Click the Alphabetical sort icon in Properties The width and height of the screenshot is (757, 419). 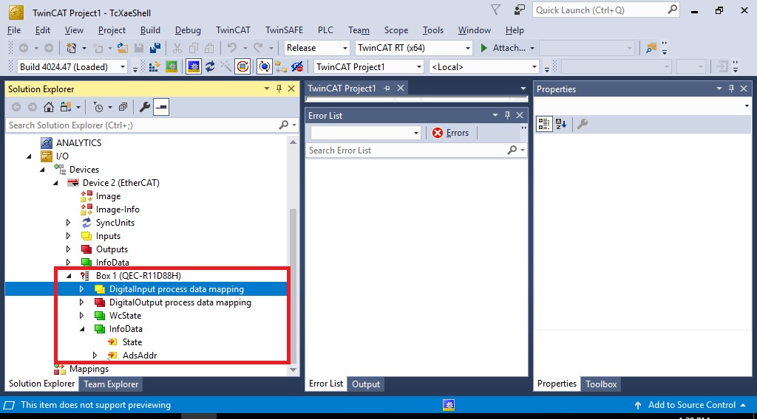pos(561,124)
